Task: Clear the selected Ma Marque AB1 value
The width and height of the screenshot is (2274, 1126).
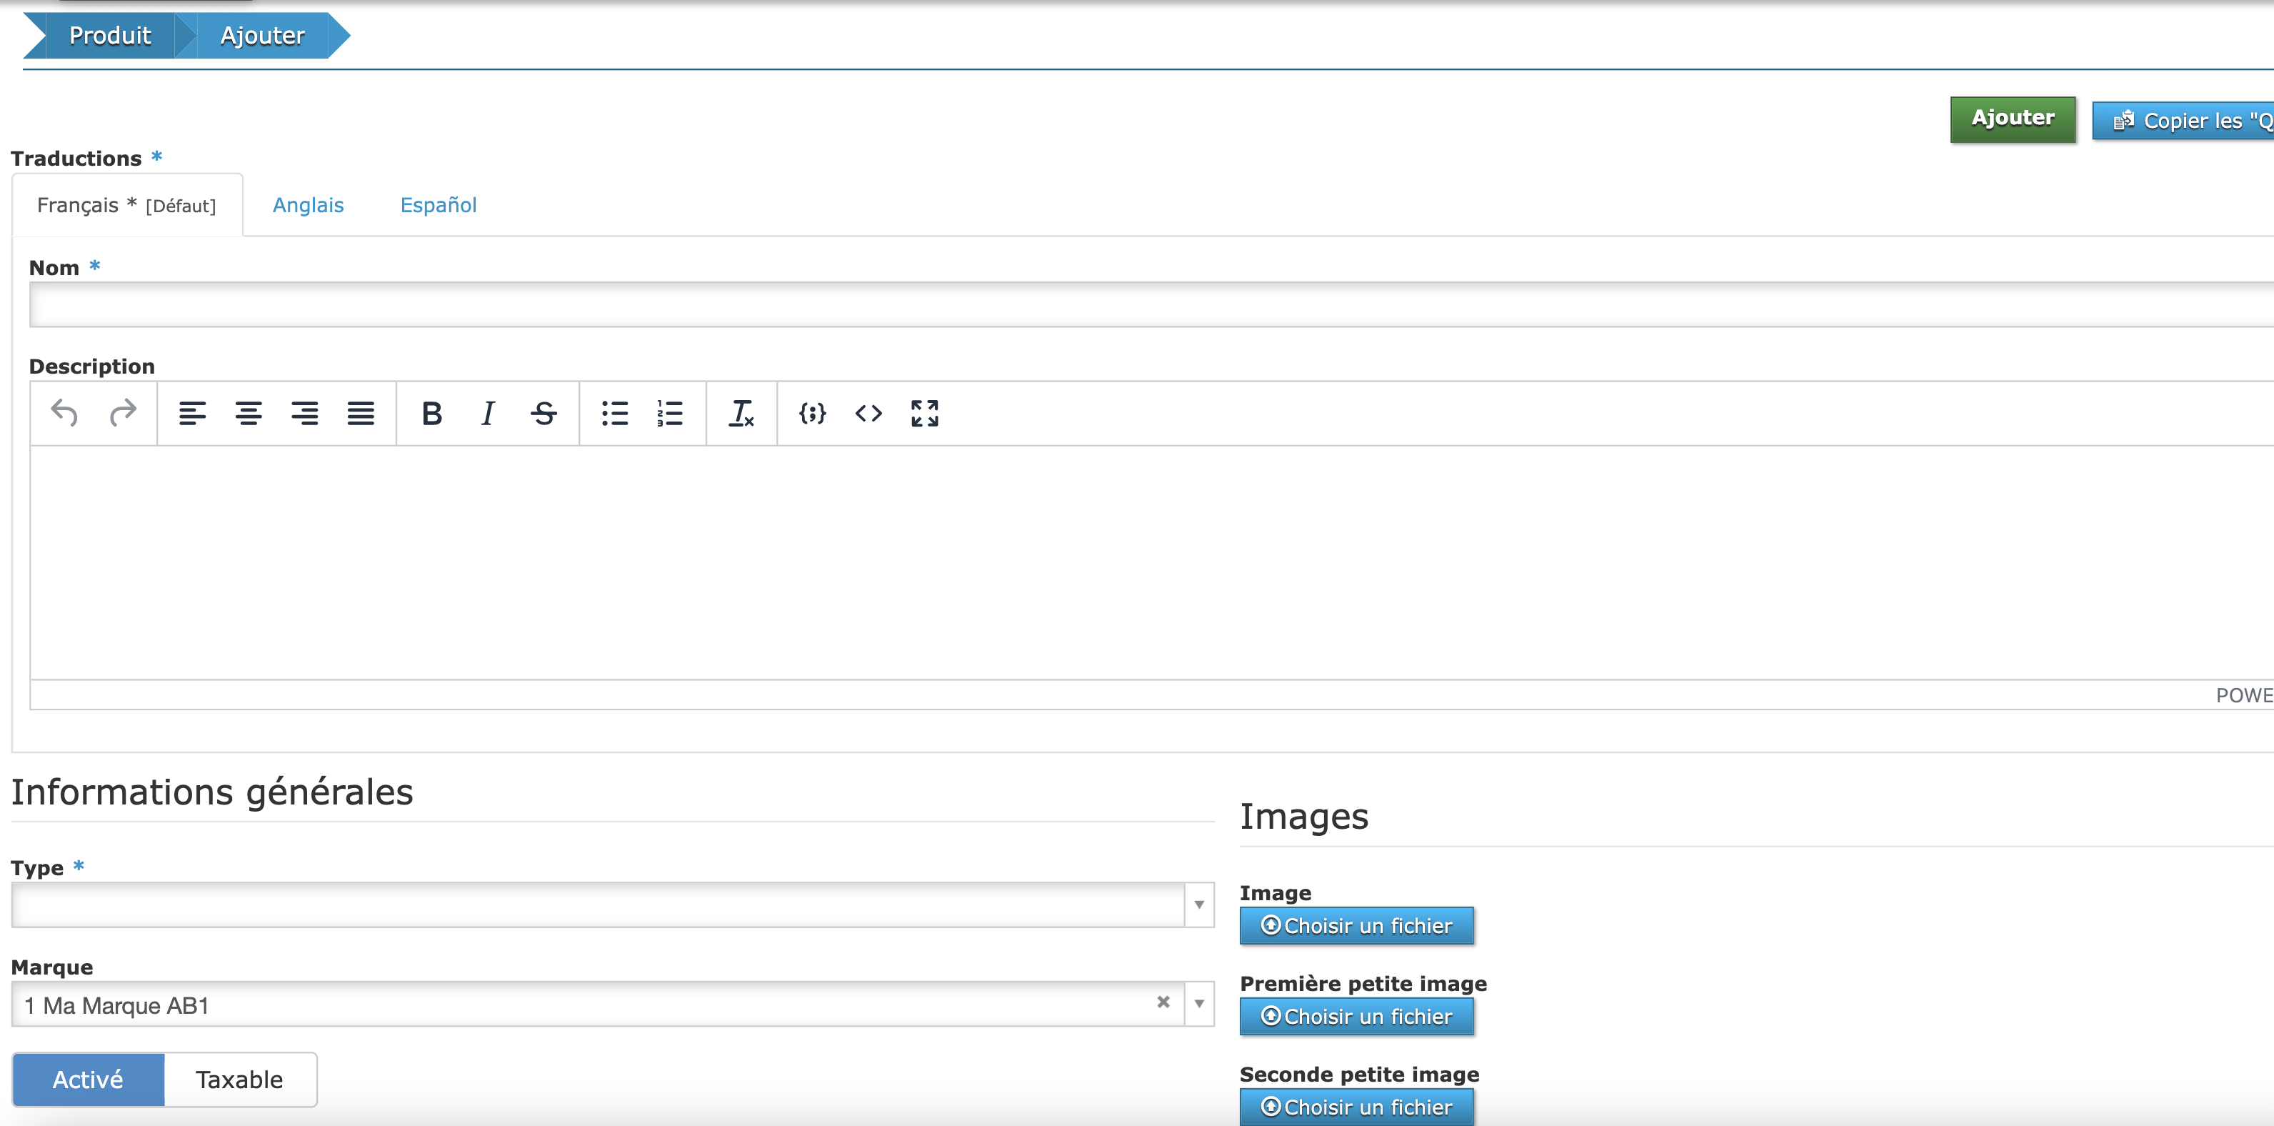Action: pos(1163,1002)
